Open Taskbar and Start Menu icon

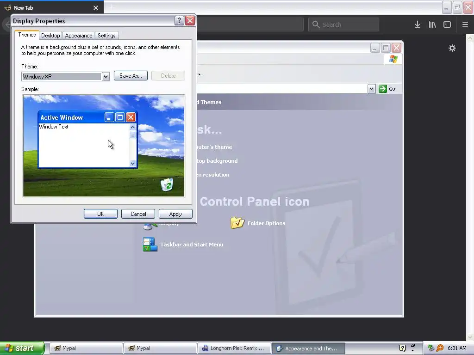(150, 245)
